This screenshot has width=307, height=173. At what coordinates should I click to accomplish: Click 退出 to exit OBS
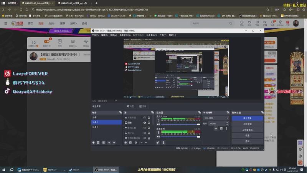click(247, 141)
